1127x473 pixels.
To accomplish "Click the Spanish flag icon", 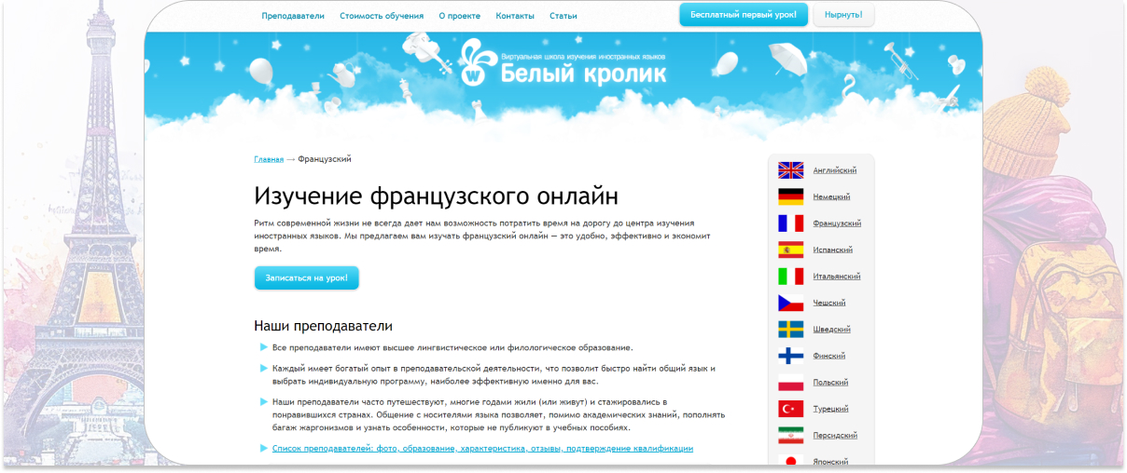I will 790,250.
